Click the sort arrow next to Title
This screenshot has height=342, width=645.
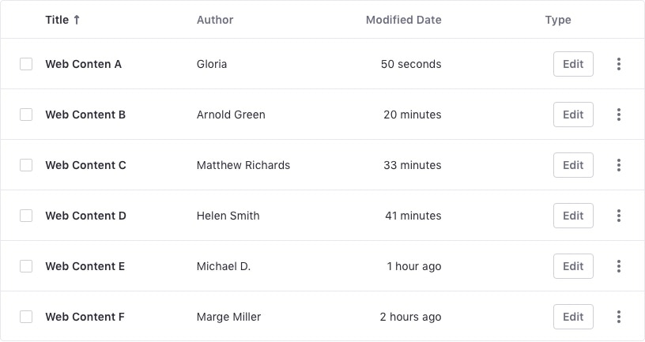coord(77,20)
